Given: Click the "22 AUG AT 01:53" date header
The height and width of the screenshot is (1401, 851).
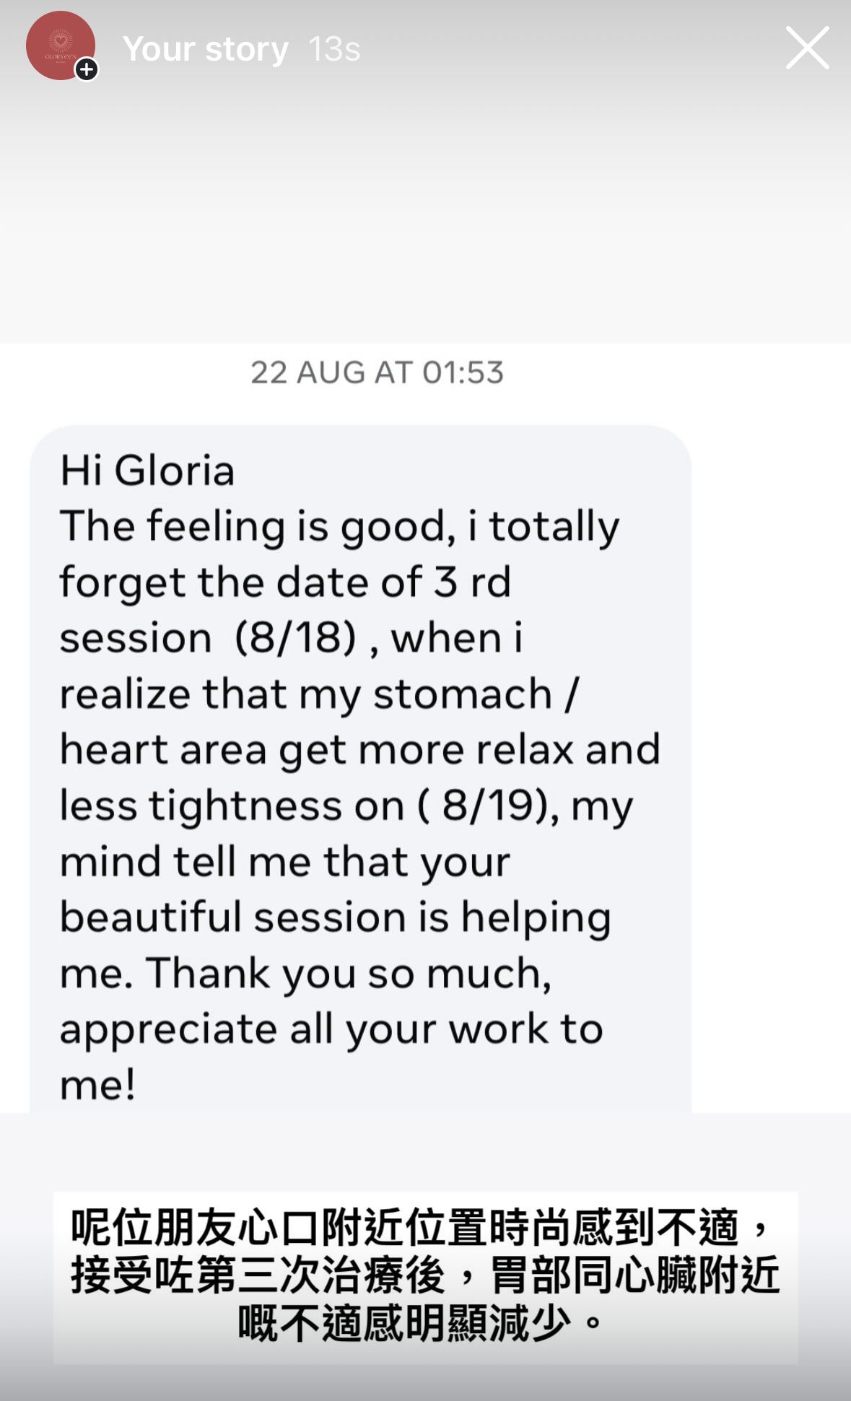Looking at the screenshot, I should pos(377,372).
